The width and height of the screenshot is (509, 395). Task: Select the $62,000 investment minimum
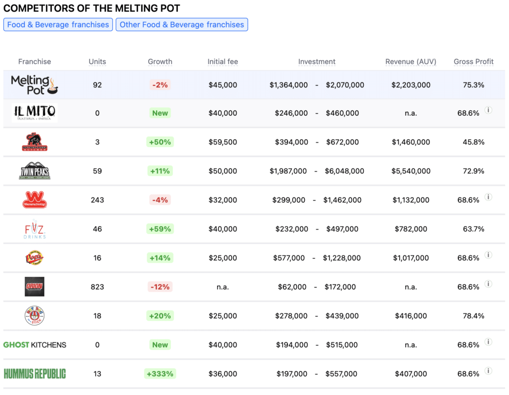coord(292,287)
